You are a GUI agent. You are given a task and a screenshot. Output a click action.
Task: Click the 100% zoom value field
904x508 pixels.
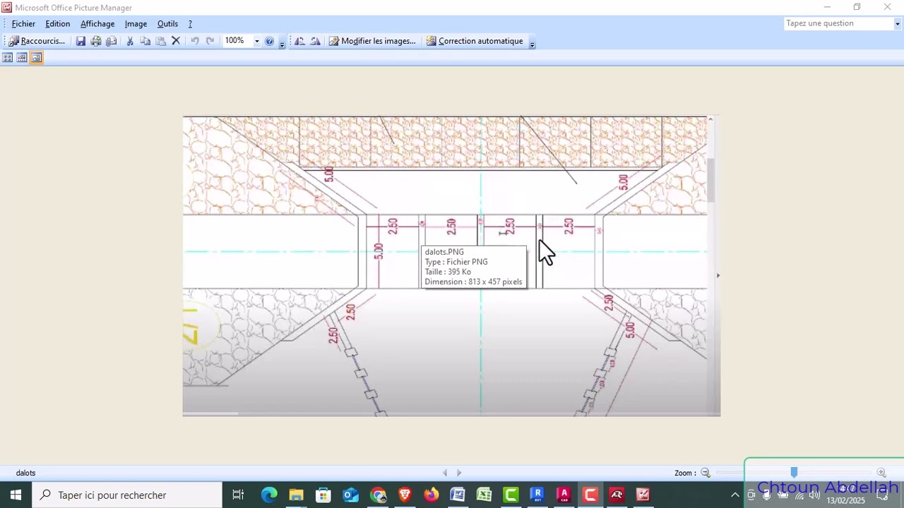tap(237, 41)
